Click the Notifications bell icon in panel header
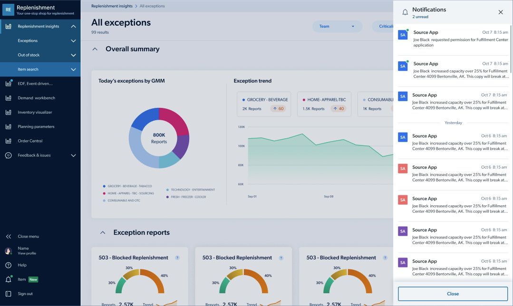The width and height of the screenshot is (513, 306). click(x=405, y=12)
